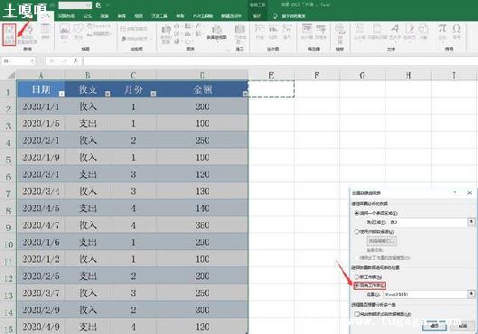Open the 日期 column filter dropdown
Screen dimensions: 478x334
[x=61, y=94]
